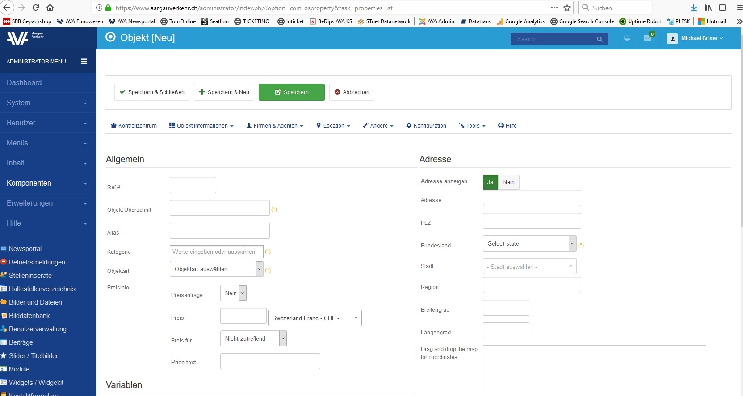Toggle the browser sidebar icon
The height and width of the screenshot is (396, 743).
[722, 8]
